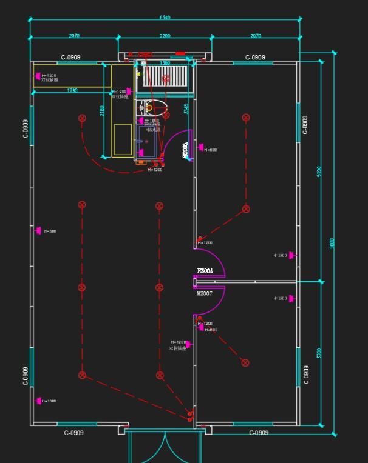Pick the magenta socket symbol labeled H=300
Image resolution: width=368 pixels, height=463 pixels.
point(38,231)
